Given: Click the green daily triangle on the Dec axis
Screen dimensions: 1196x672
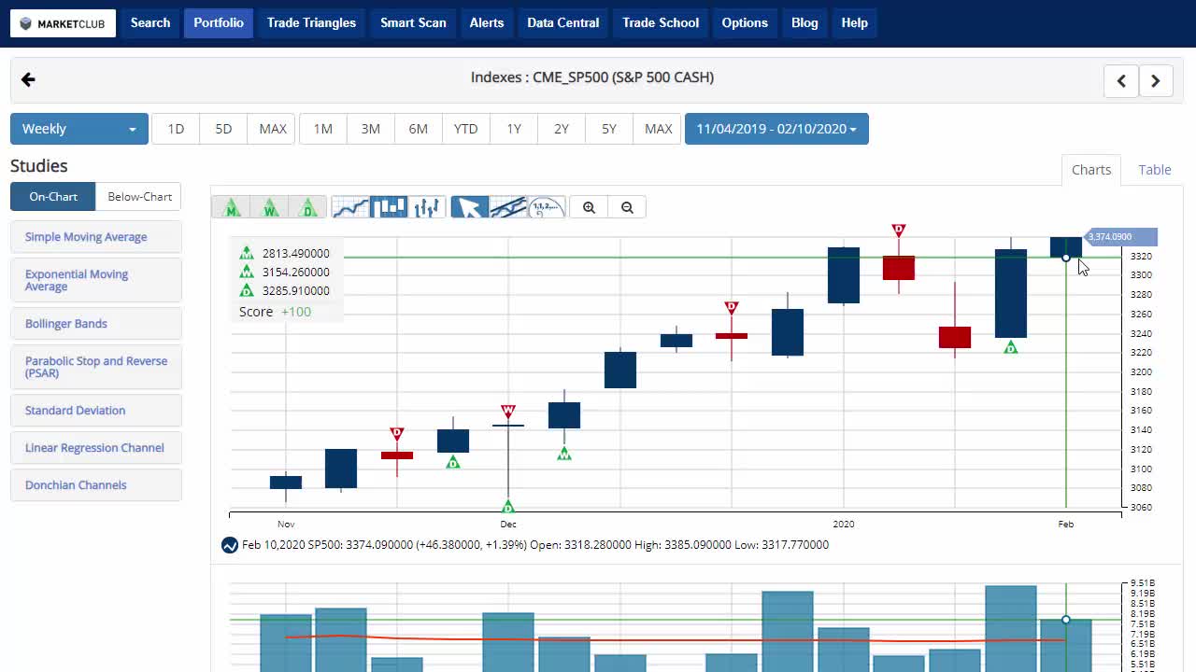Looking at the screenshot, I should click(508, 507).
